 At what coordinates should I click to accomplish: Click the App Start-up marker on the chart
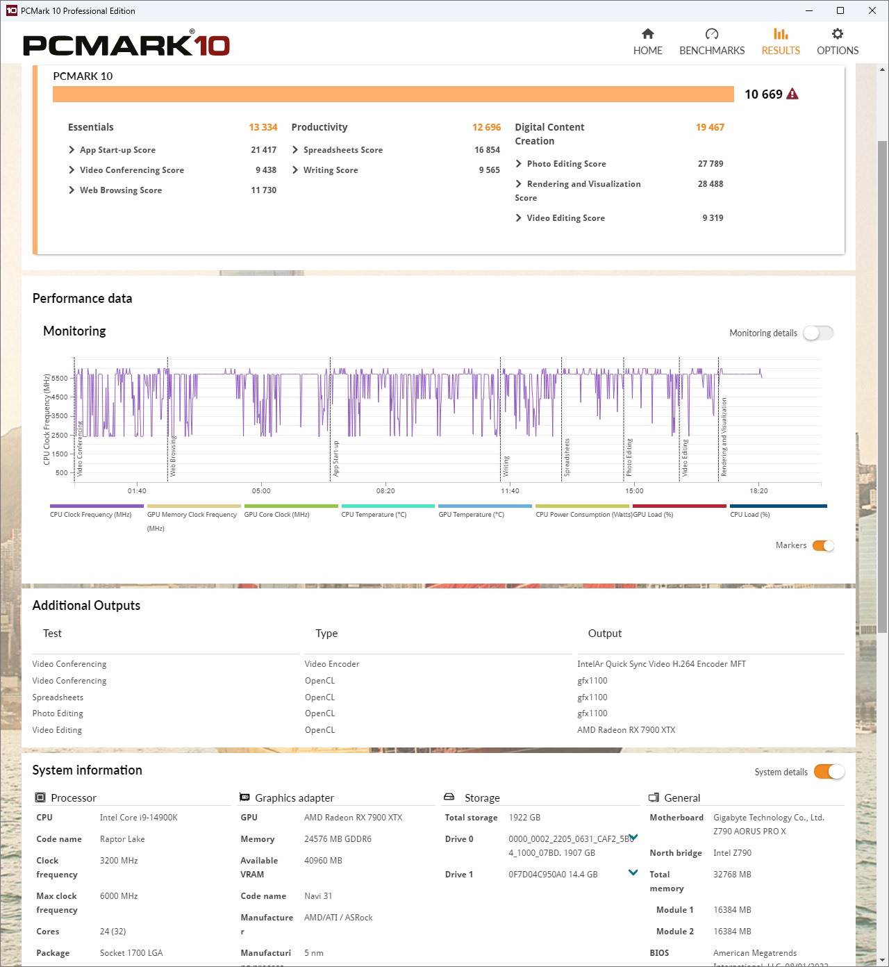pyautogui.click(x=336, y=458)
